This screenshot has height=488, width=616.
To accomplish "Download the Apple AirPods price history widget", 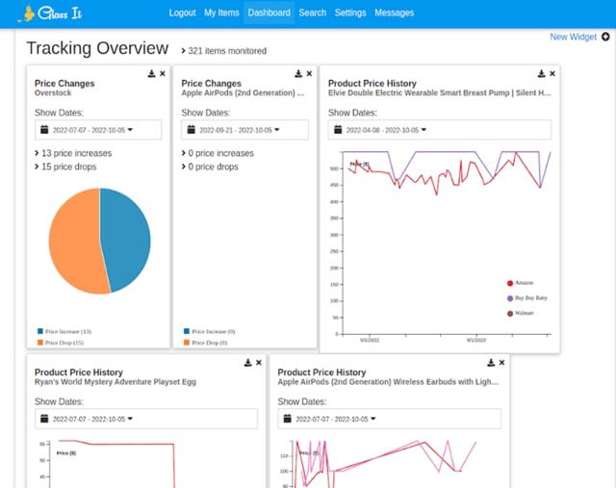I will 491,363.
